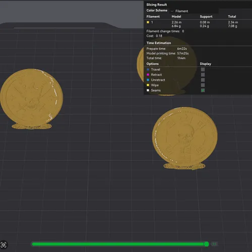
Task: Enable the Wipe display checkbox
Action: 203,85
